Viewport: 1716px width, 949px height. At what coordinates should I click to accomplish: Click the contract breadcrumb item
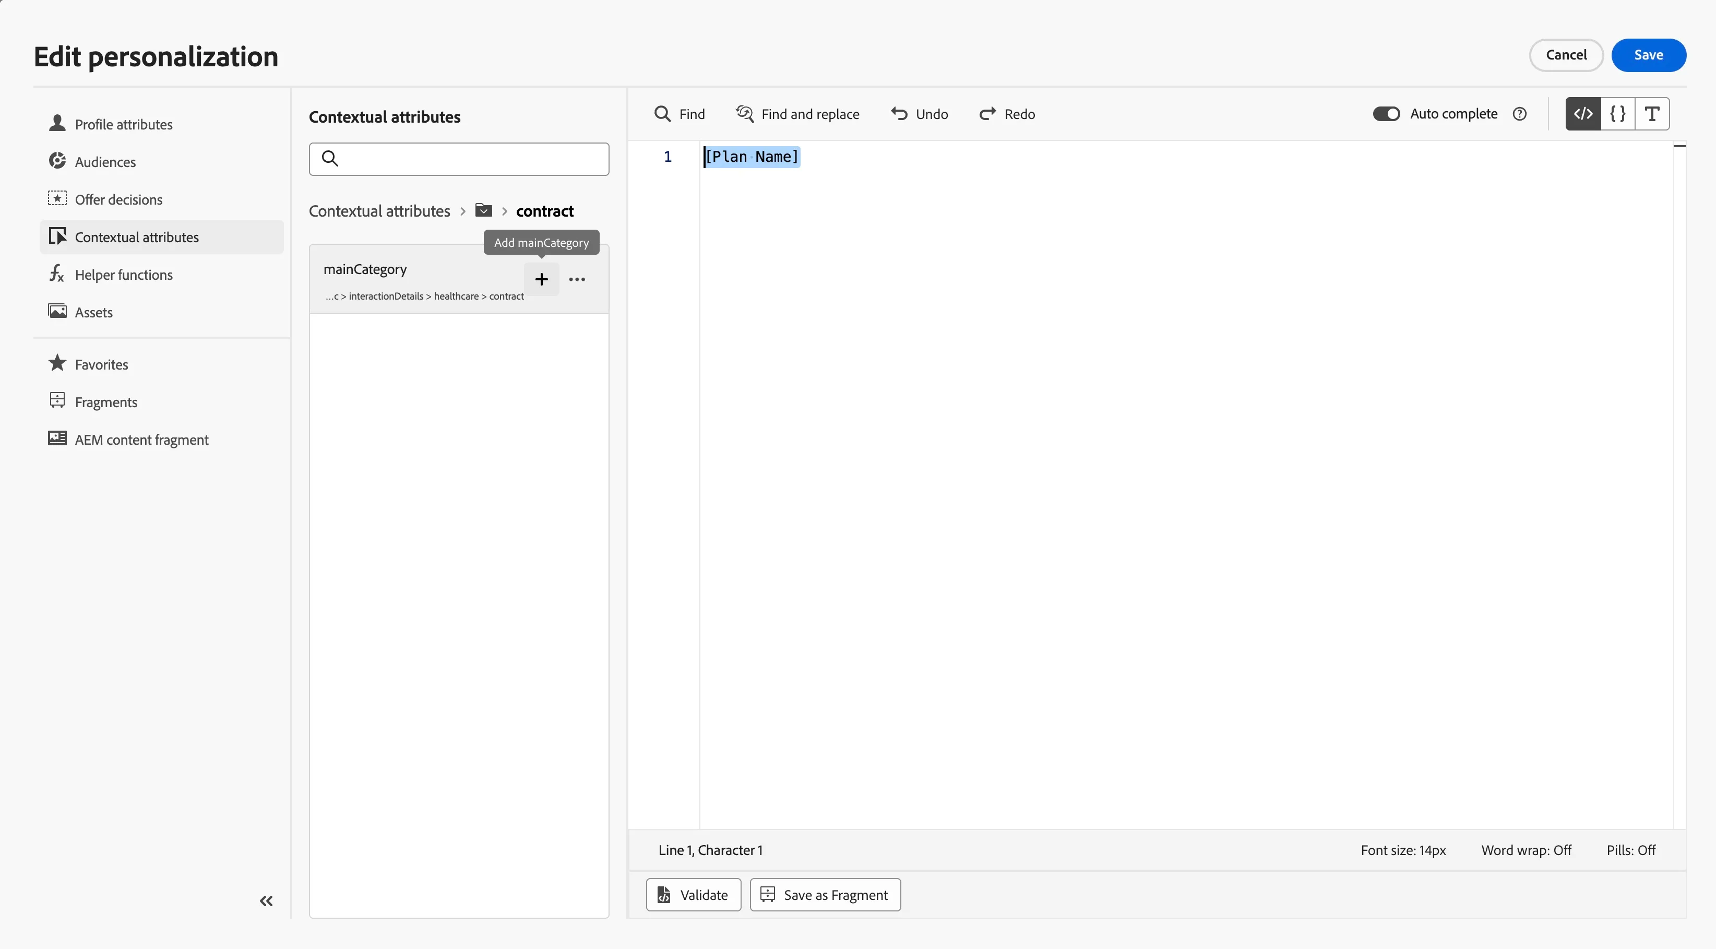pos(545,211)
